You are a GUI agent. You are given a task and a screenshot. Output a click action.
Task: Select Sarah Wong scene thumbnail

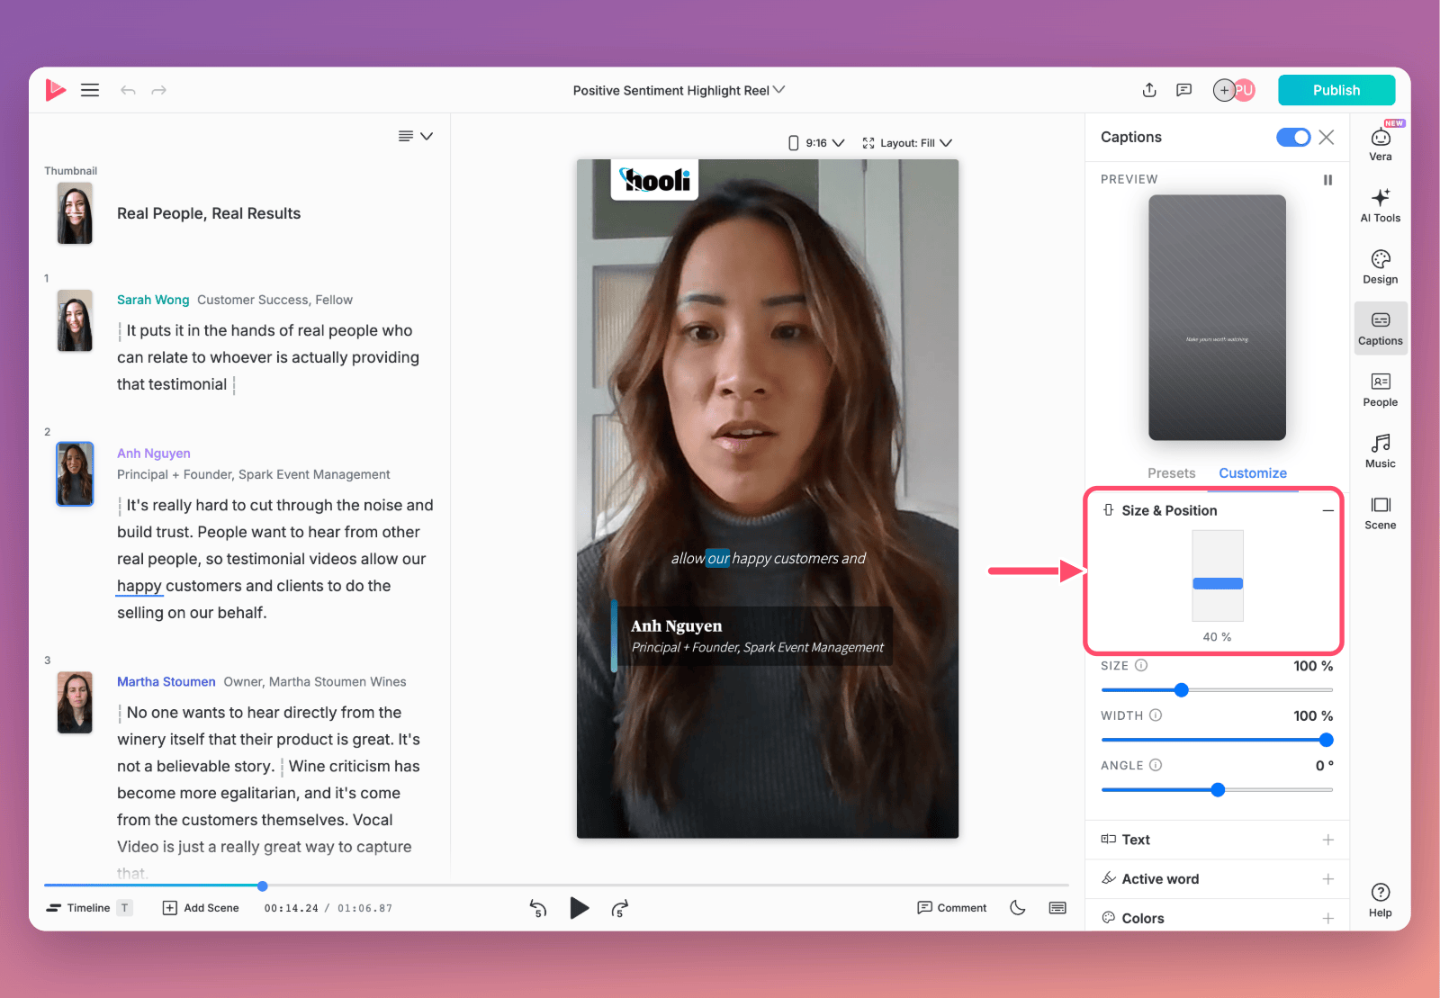point(75,320)
